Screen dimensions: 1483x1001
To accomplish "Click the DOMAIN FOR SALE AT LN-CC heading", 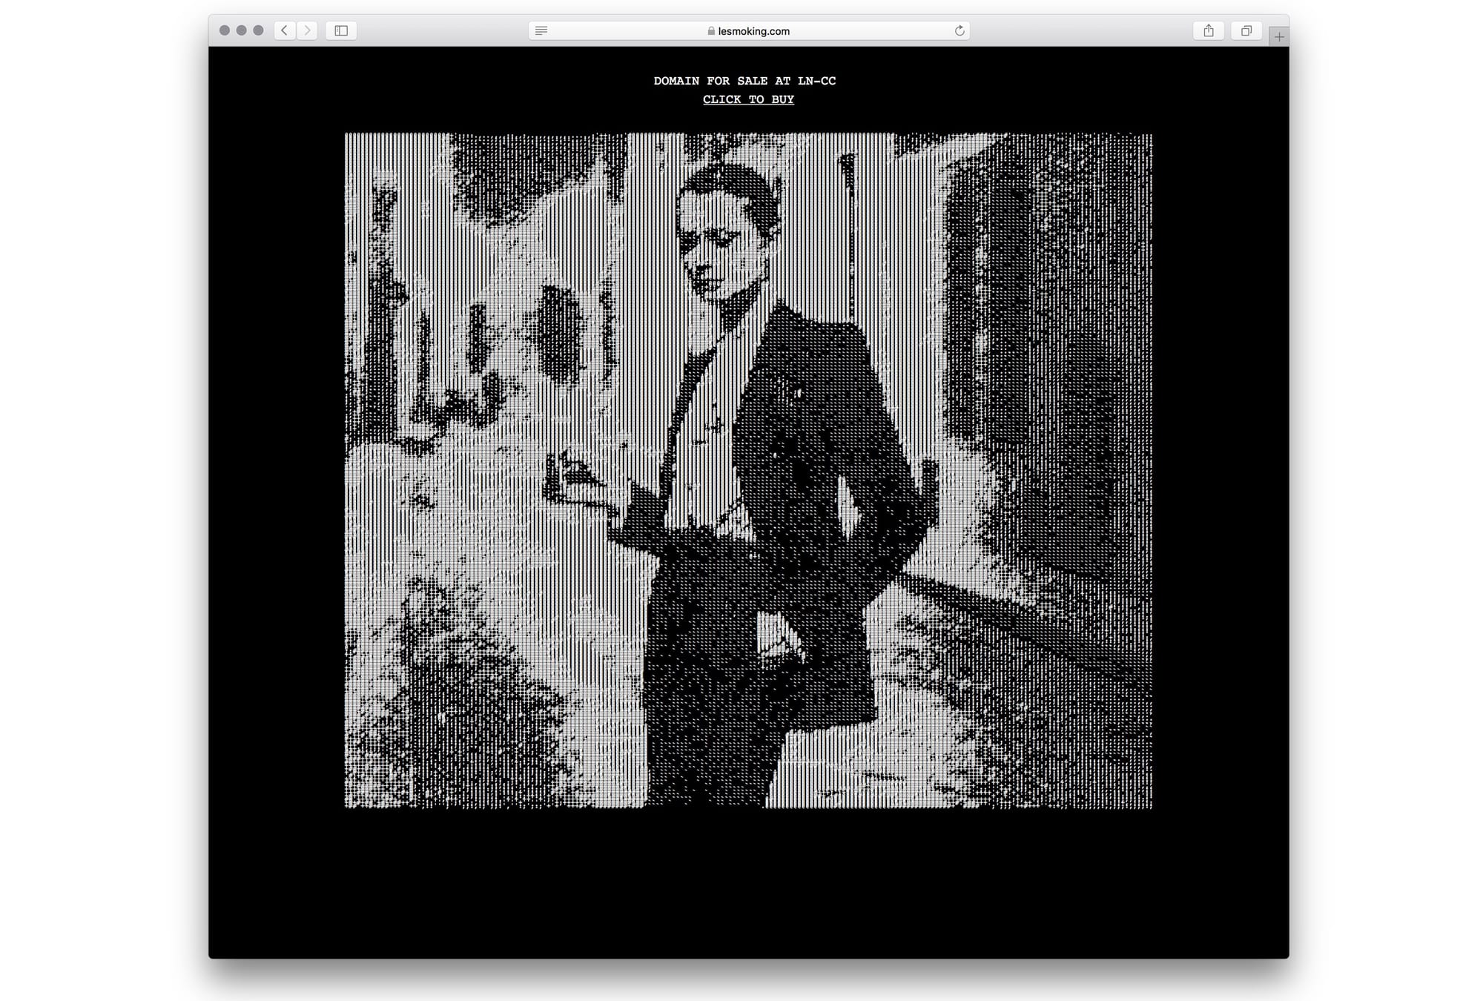I will pyautogui.click(x=744, y=81).
